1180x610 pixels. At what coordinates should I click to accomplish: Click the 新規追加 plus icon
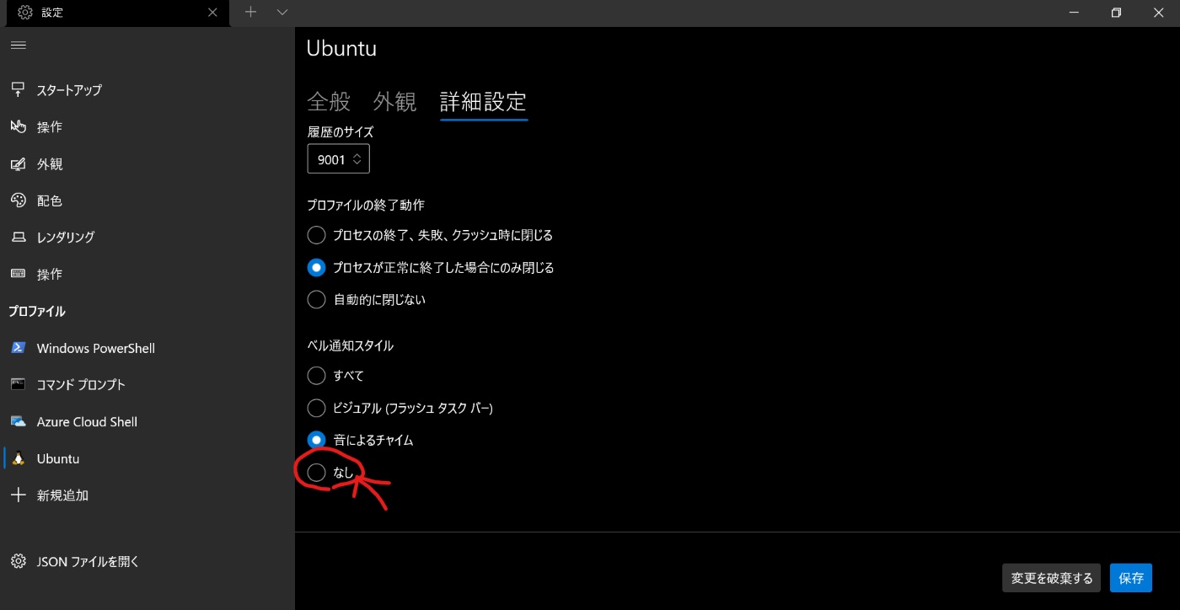click(x=19, y=495)
